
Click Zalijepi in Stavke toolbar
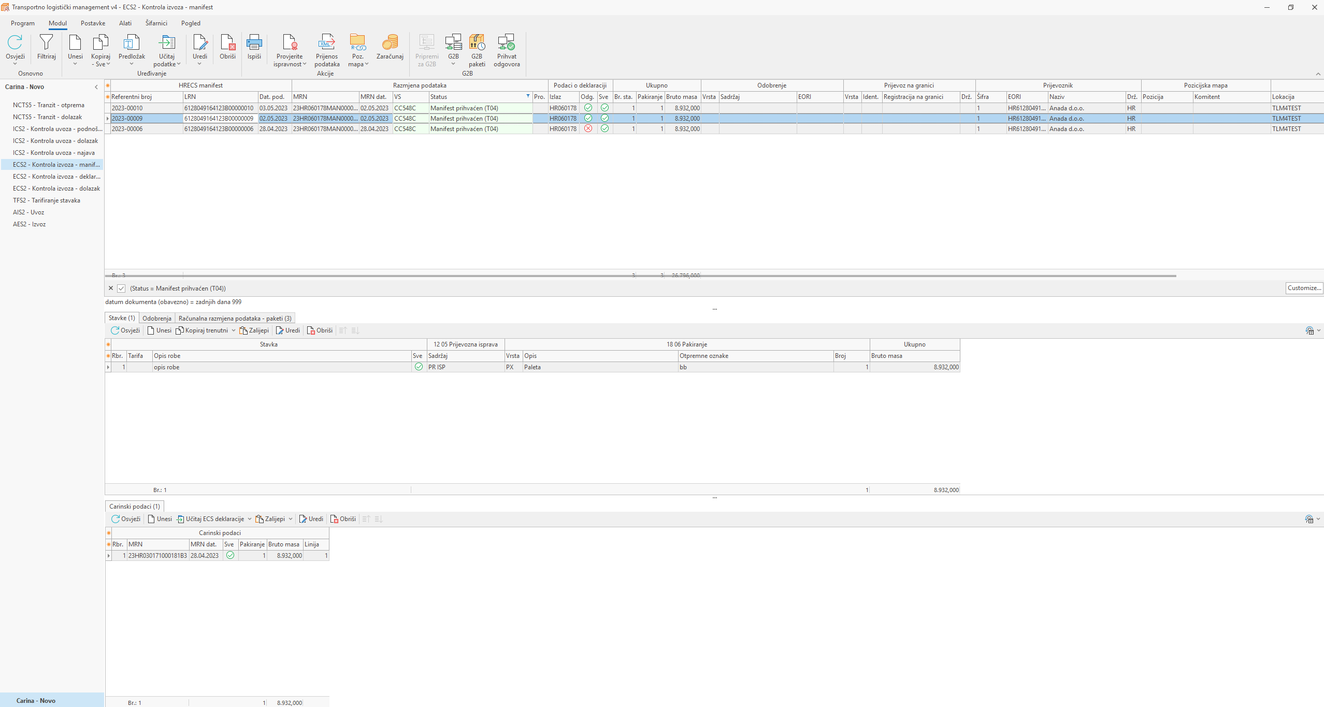[x=254, y=330]
